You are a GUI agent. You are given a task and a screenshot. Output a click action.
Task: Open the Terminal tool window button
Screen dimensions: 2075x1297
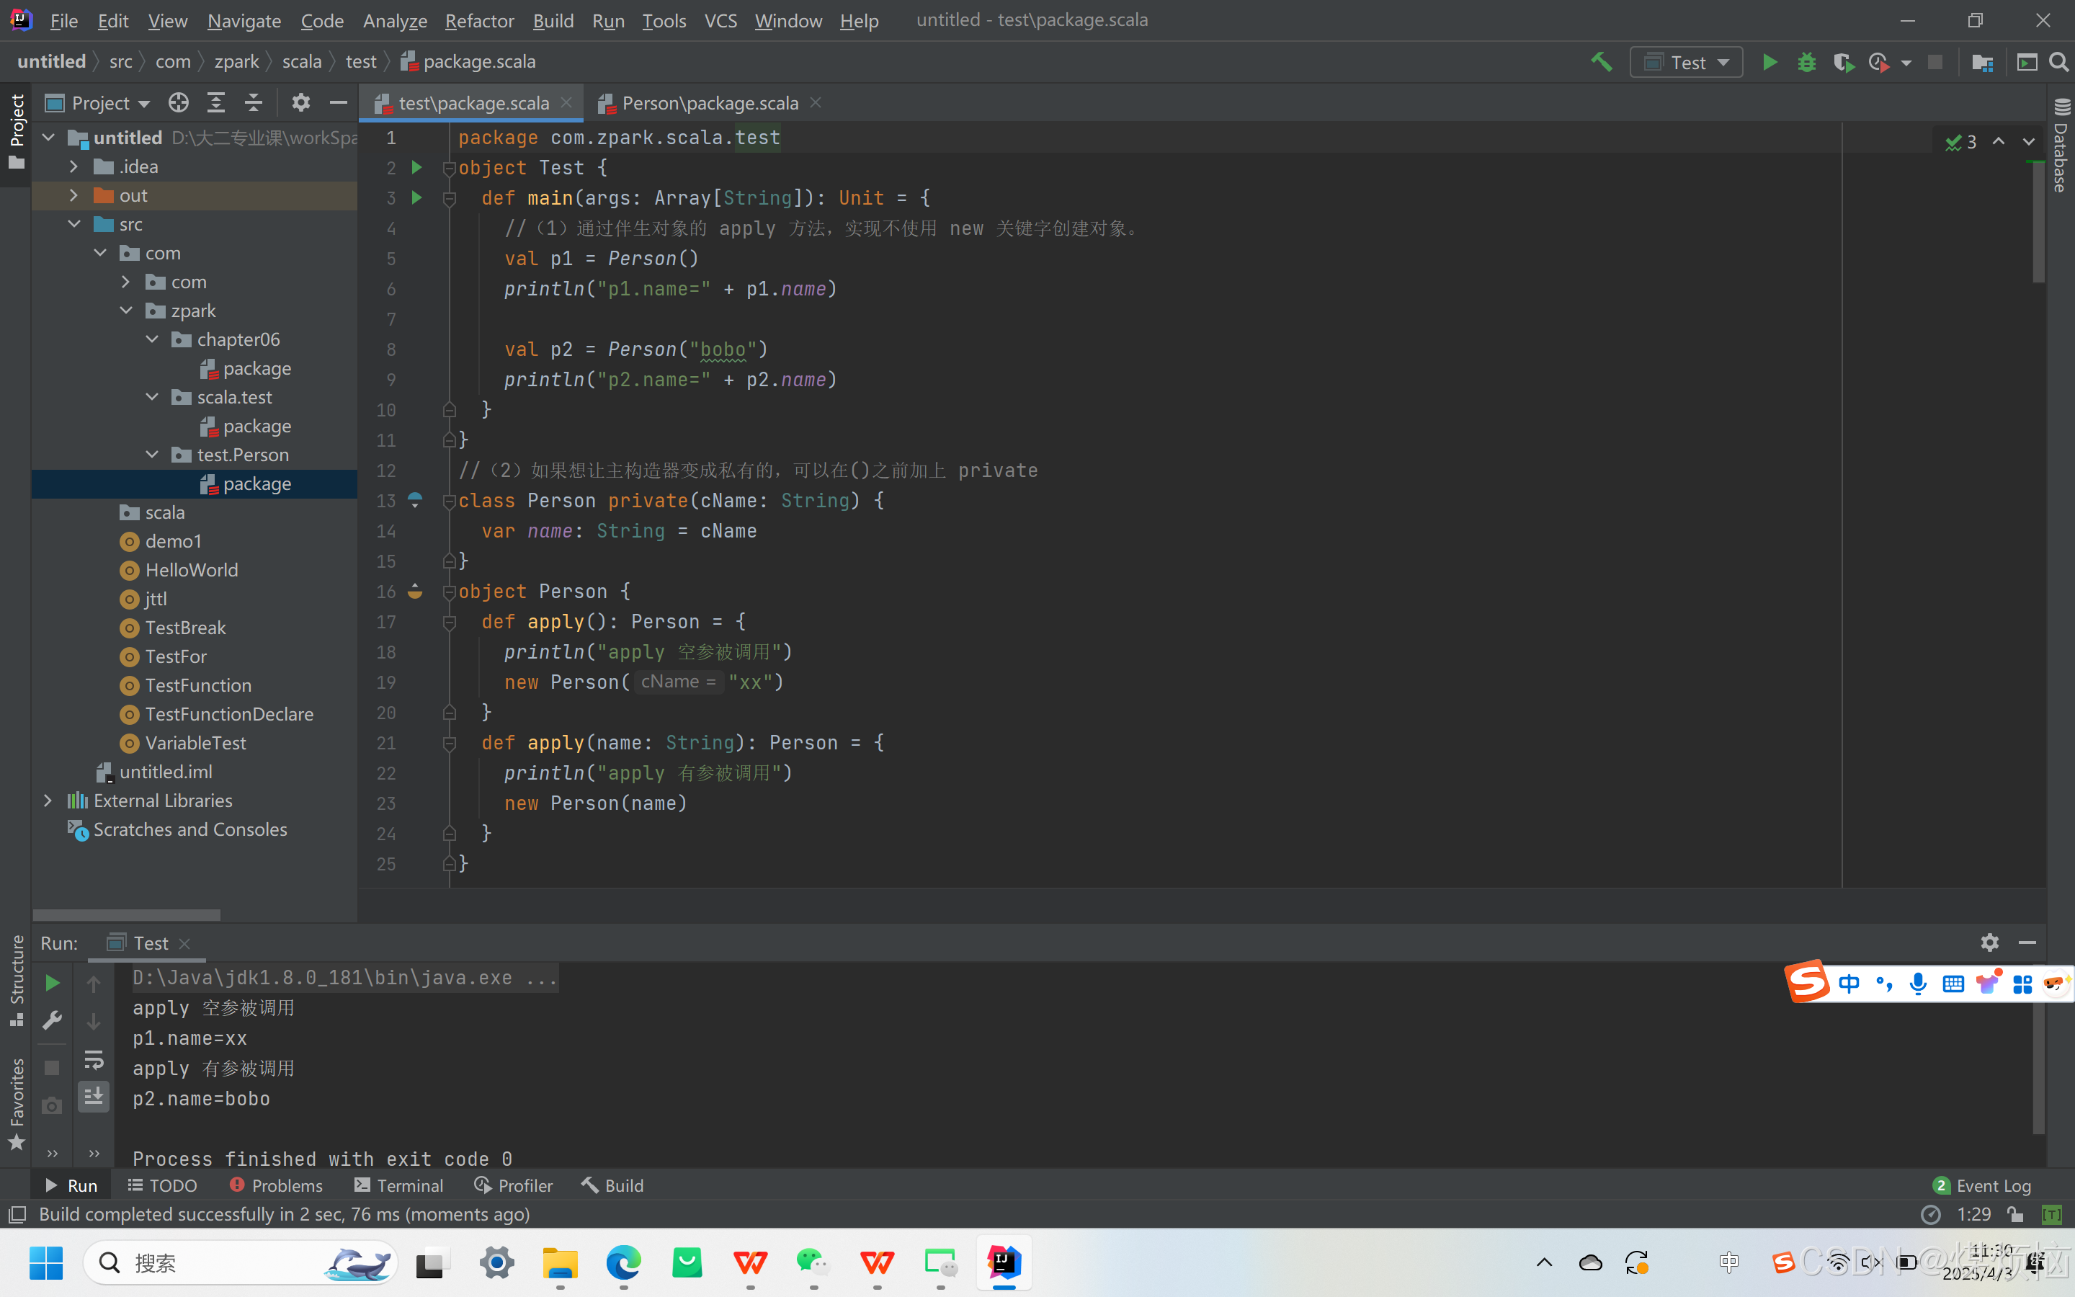(398, 1185)
